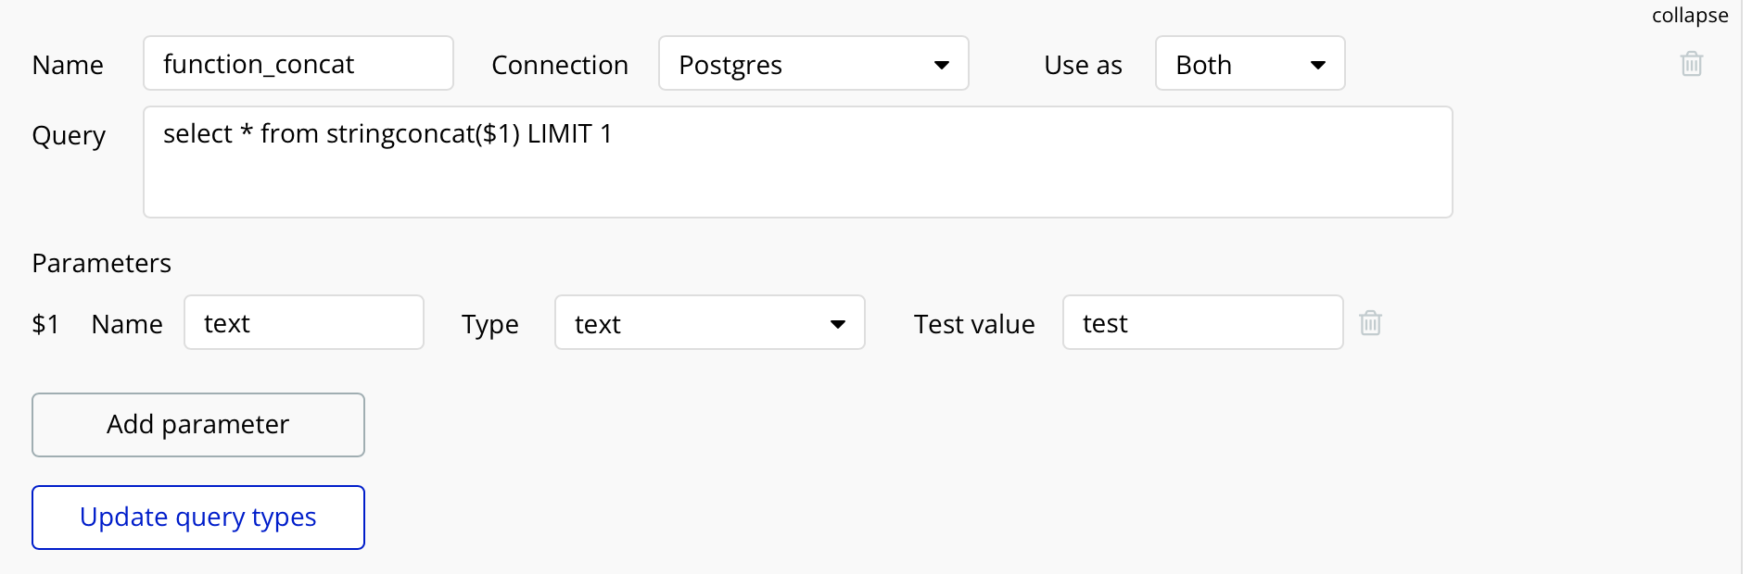The height and width of the screenshot is (574, 1752).
Task: Click the collapse link
Action: 1690,15
